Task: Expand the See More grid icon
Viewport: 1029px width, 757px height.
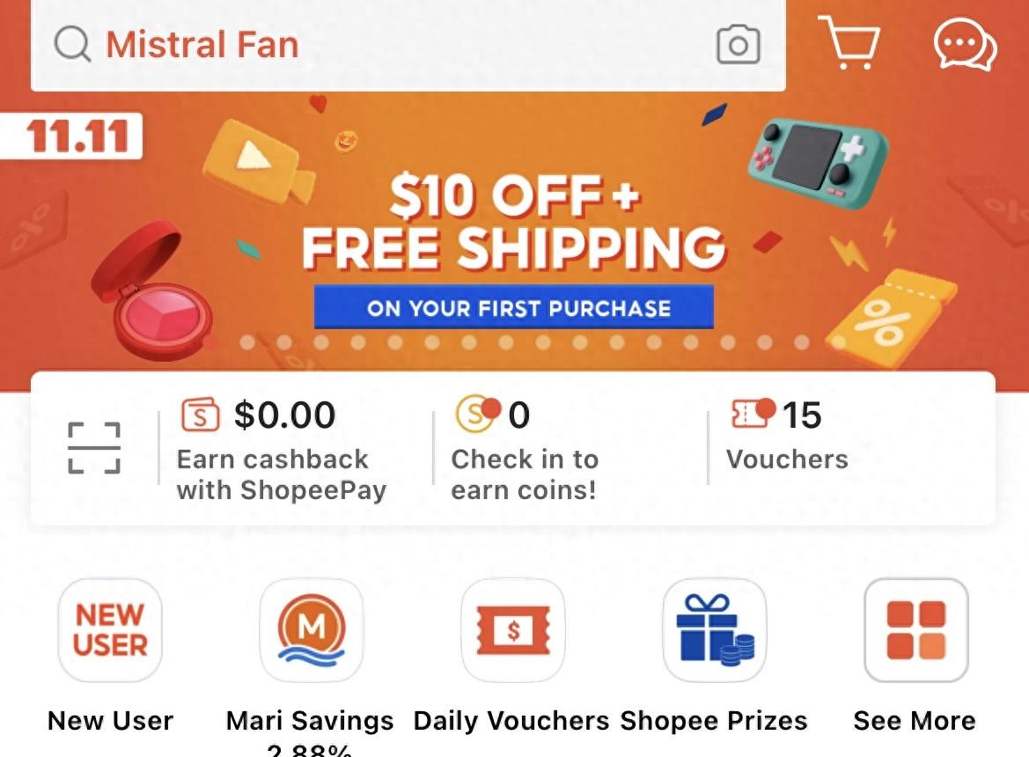Action: (x=916, y=629)
